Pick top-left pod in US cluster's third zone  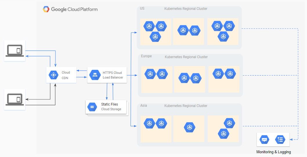point(217,26)
